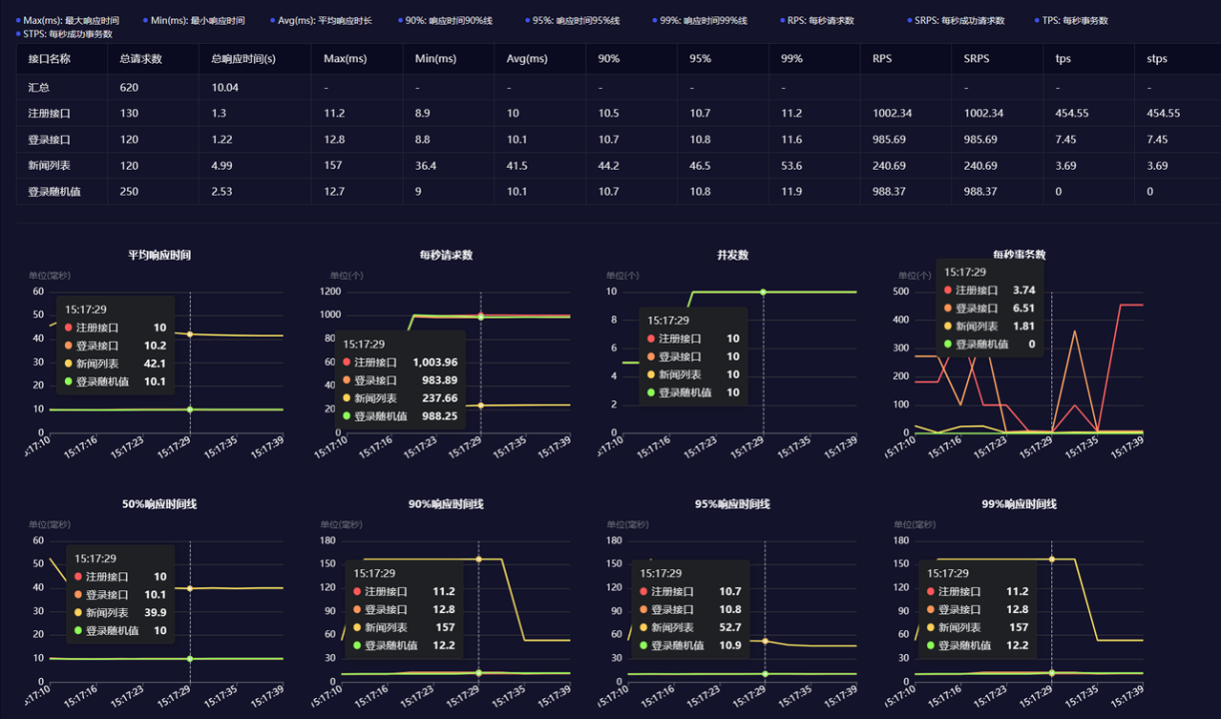Viewport: 1221px width, 719px height.
Task: Click Min value 36.4 in 新闻列表 row
Action: tap(426, 166)
